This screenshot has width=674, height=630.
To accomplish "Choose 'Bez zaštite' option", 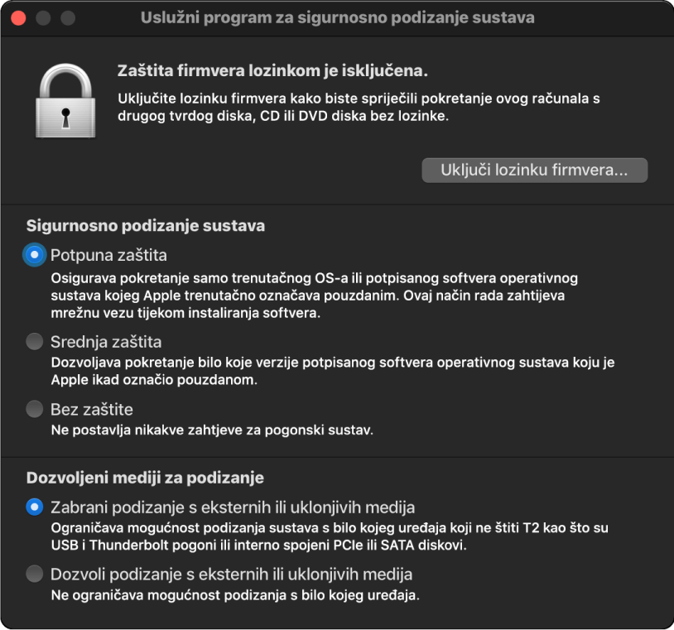I will point(34,409).
